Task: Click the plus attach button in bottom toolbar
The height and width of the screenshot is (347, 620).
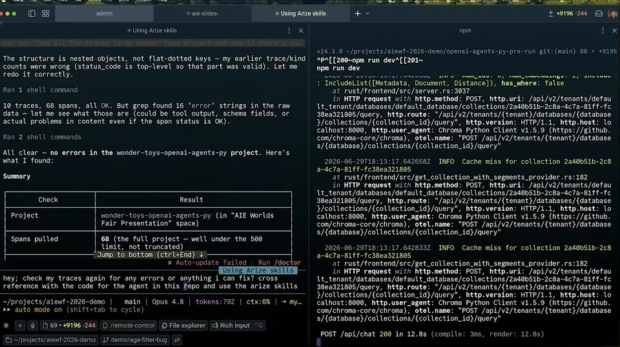Action: pos(20,325)
